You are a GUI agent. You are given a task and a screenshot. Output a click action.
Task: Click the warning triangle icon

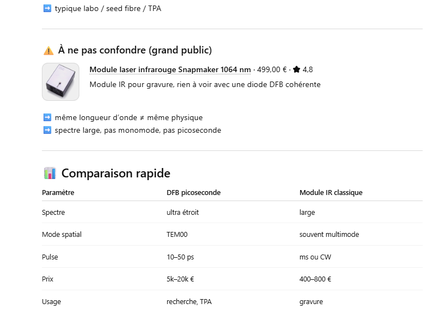[48, 51]
